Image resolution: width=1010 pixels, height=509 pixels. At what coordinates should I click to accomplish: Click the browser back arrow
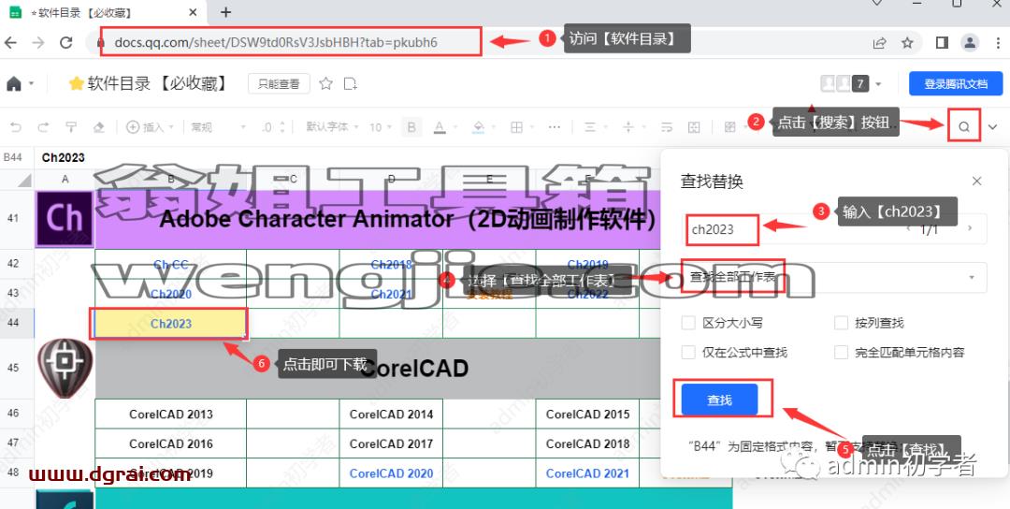coord(10,42)
